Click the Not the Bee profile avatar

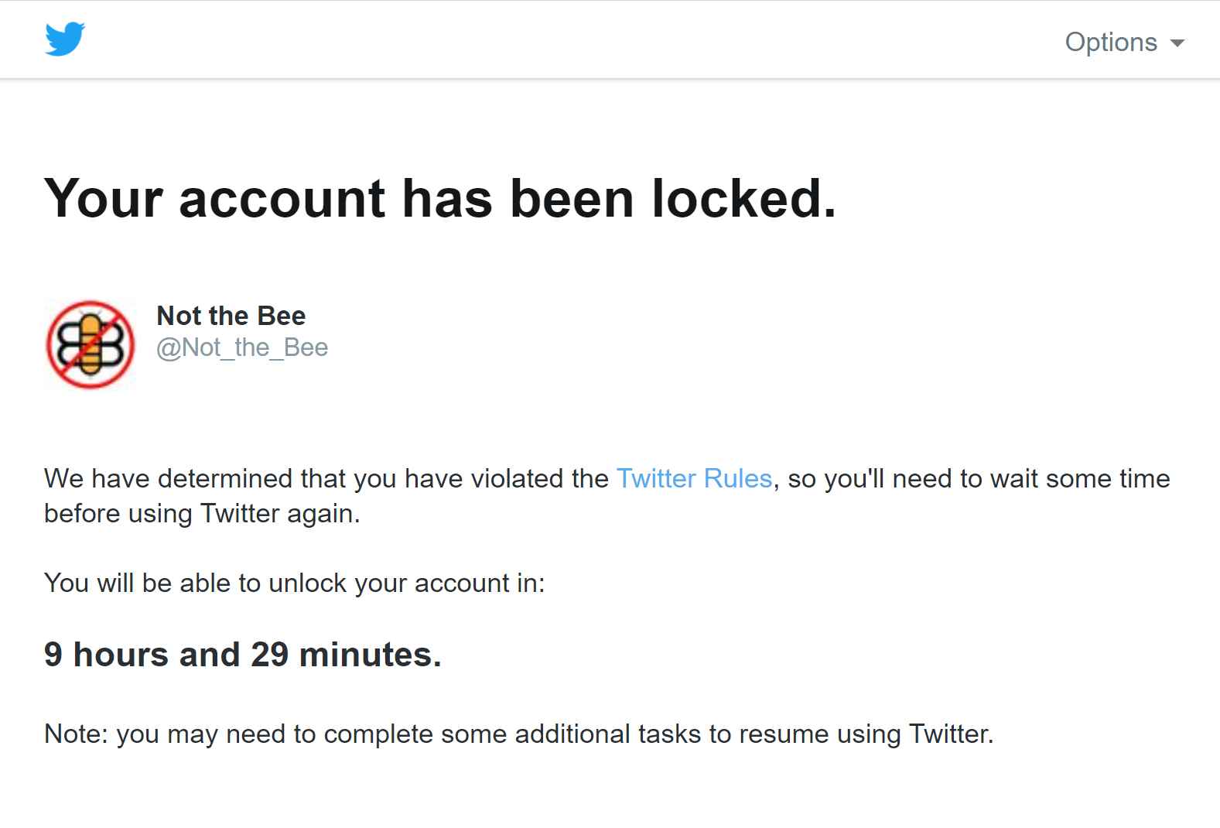[x=91, y=344]
